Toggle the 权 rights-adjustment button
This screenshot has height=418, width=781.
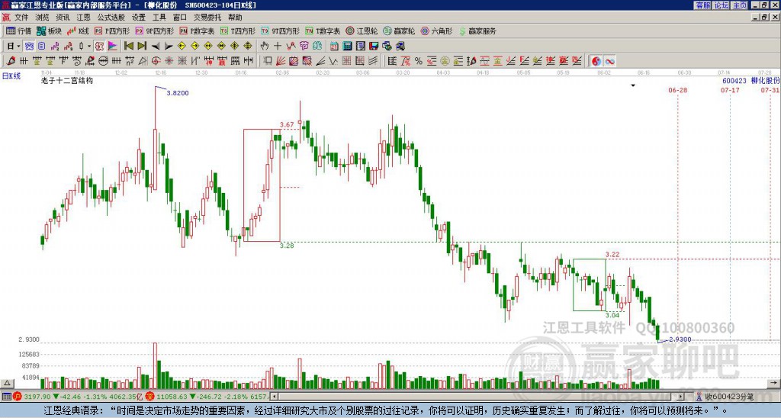(99, 47)
